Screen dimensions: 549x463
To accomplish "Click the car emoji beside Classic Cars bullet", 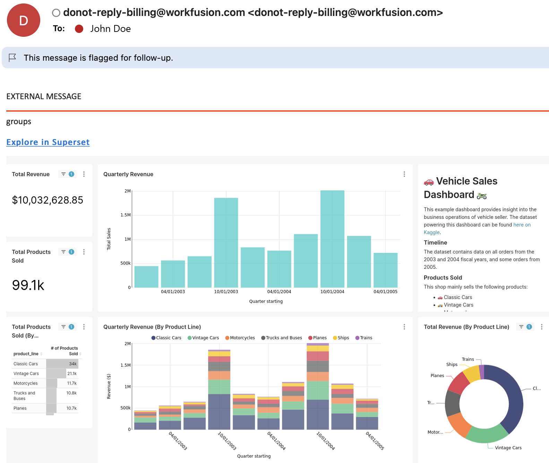I will pos(440,298).
